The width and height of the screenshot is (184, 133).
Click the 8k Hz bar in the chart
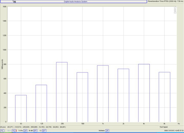[164, 97]
